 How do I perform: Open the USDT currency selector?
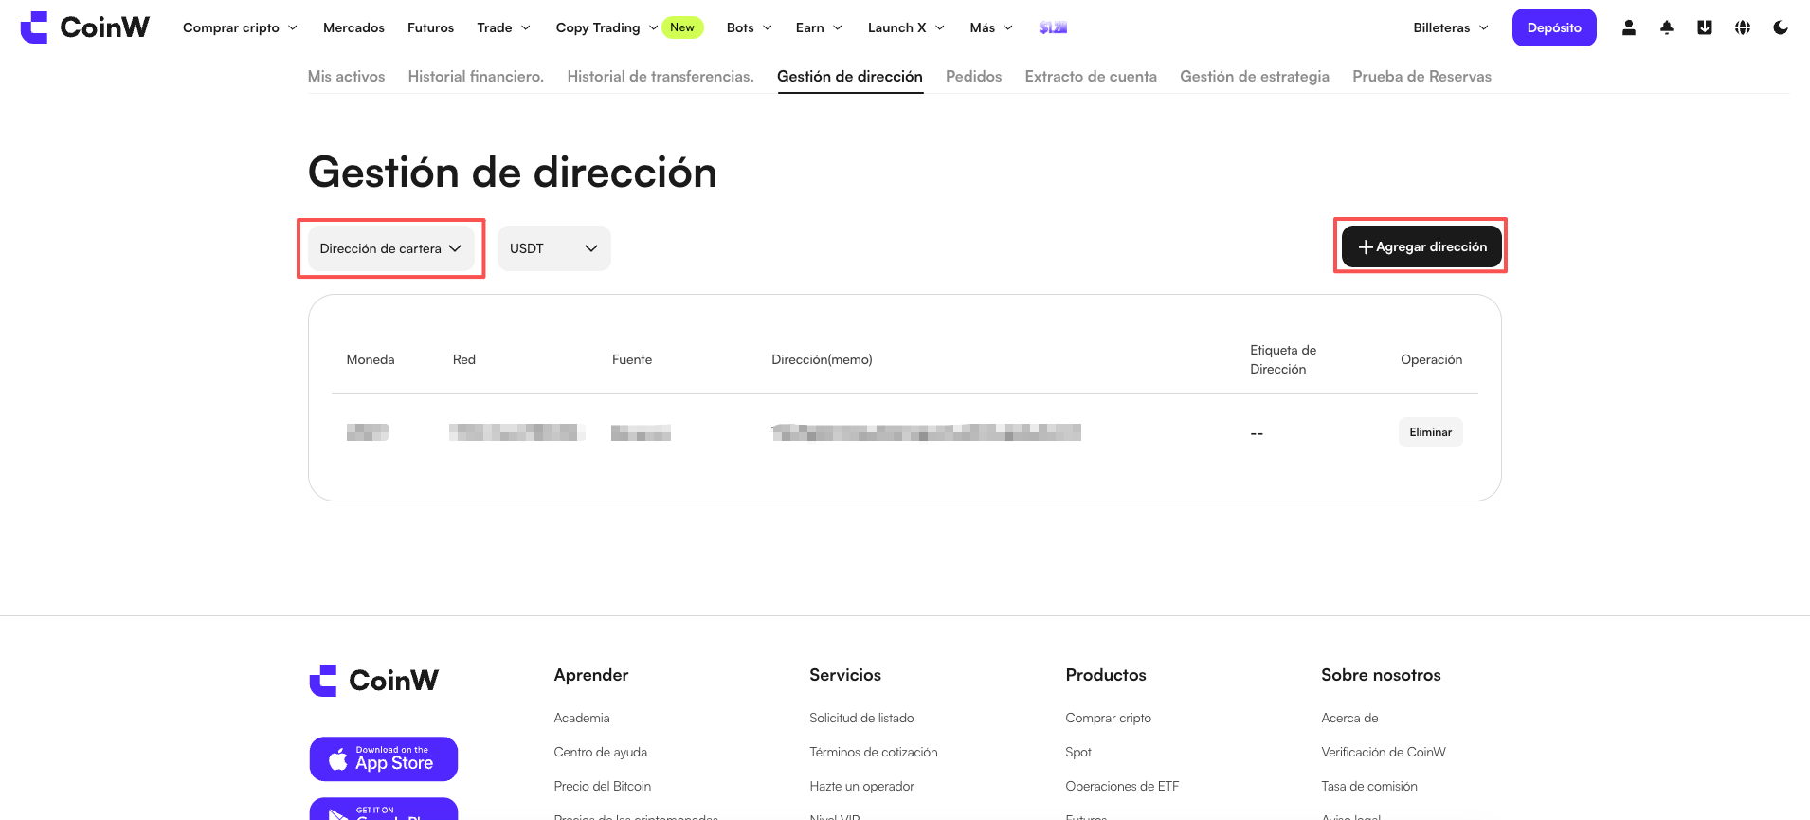point(554,248)
